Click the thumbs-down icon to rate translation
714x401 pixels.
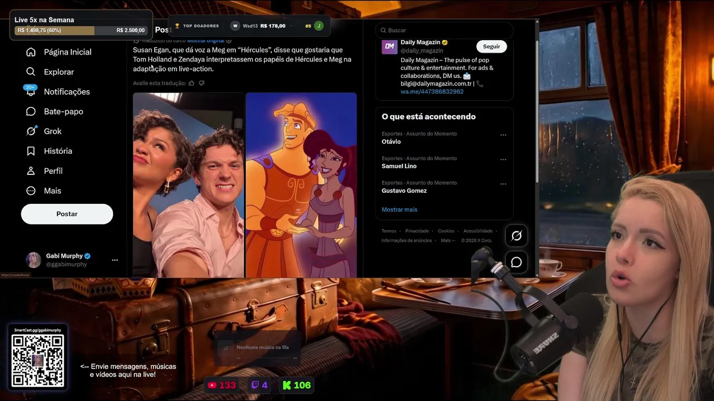(x=201, y=83)
